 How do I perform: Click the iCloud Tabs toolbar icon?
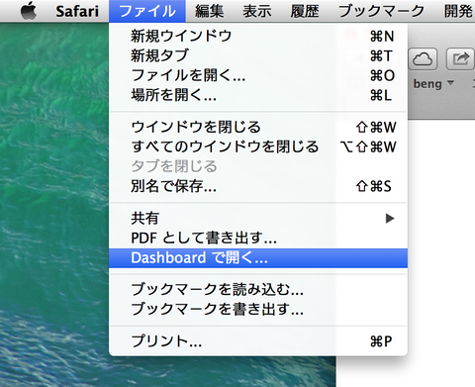pos(423,59)
